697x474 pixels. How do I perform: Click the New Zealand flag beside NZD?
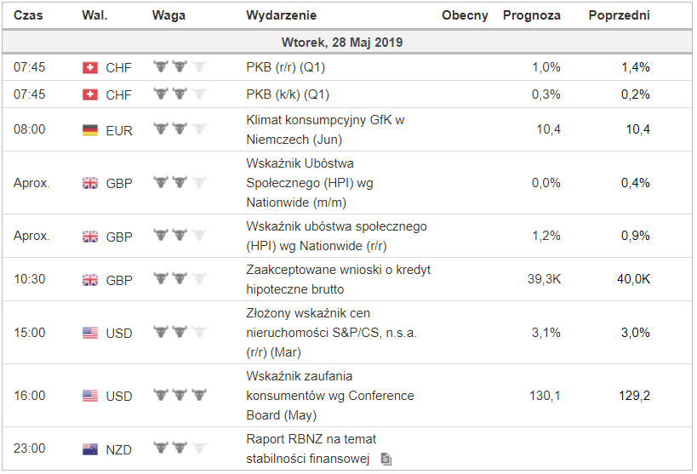(89, 448)
